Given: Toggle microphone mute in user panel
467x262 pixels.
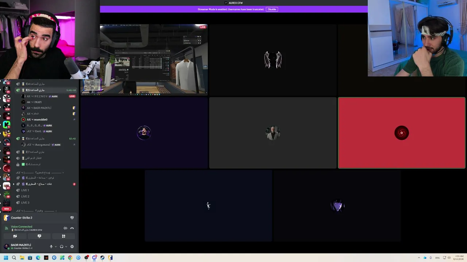Looking at the screenshot, I should pos(51,247).
